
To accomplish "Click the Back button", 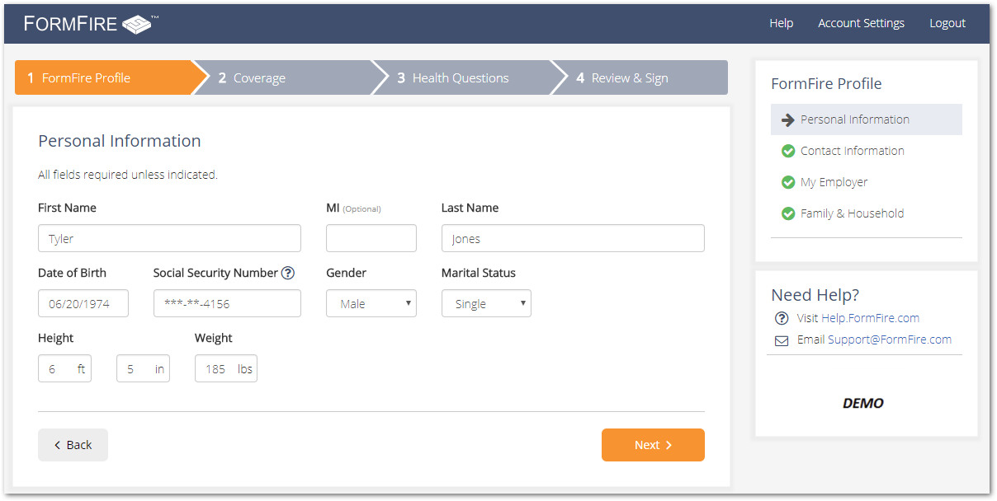I will [x=73, y=445].
